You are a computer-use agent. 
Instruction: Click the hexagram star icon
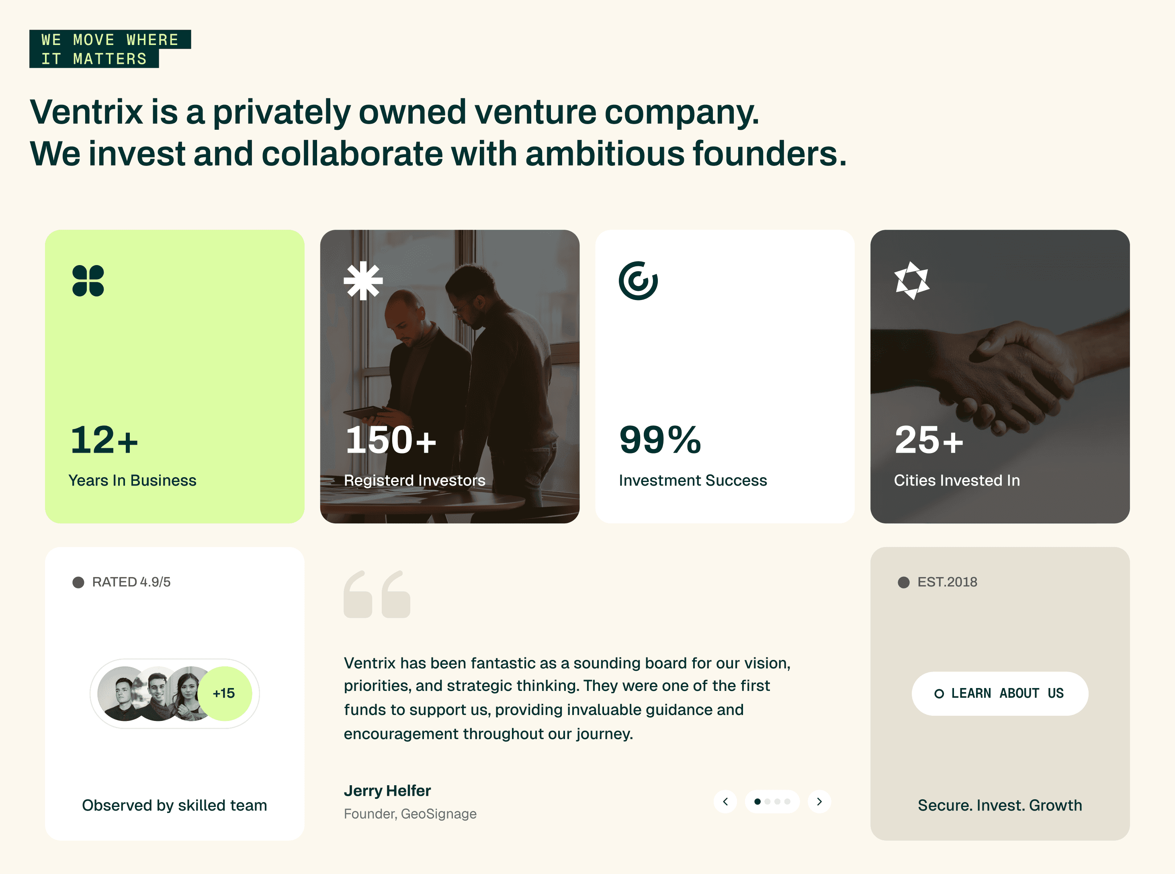(911, 280)
